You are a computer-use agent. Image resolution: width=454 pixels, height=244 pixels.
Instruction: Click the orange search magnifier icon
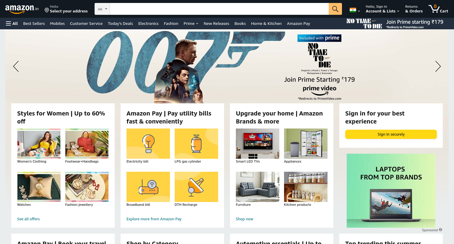click(x=335, y=9)
